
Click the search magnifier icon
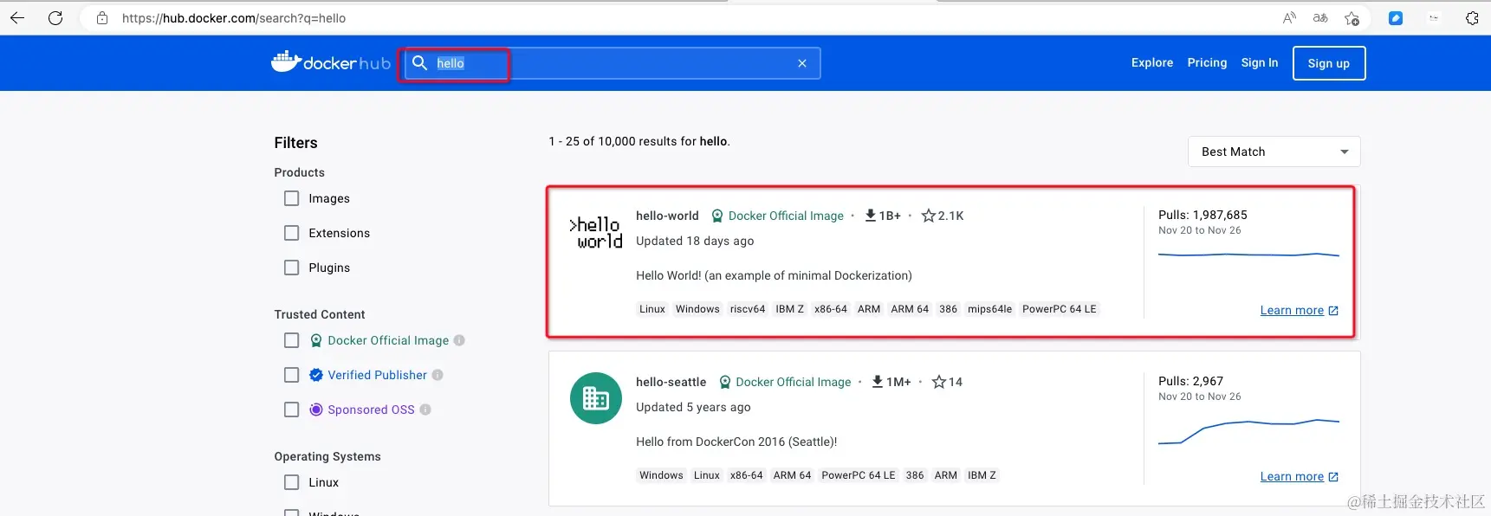tap(420, 62)
